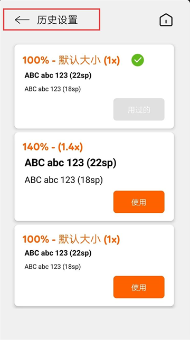Select the checked default size card
Image resolution: width=190 pixels, height=340 pixels.
(94, 87)
